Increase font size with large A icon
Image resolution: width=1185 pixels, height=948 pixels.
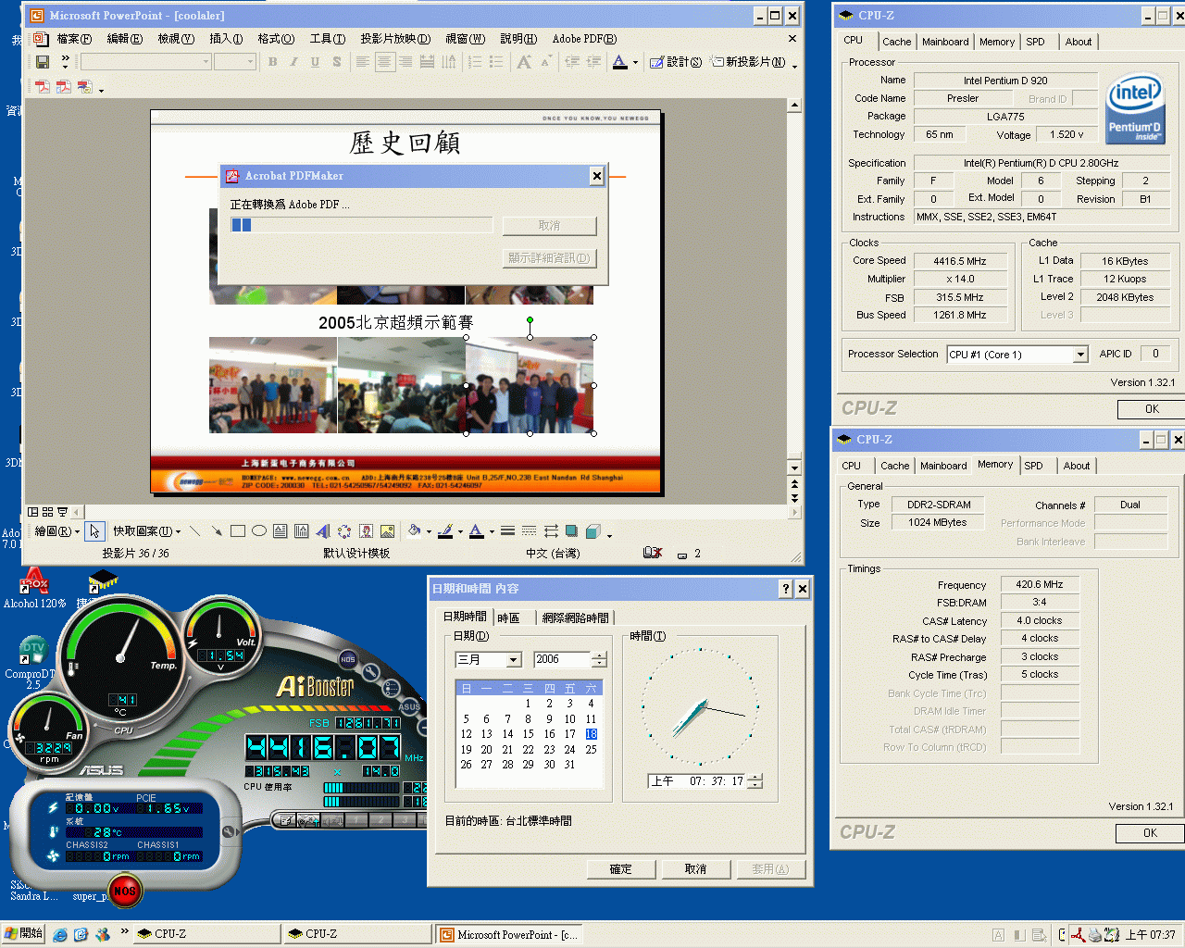(x=524, y=62)
